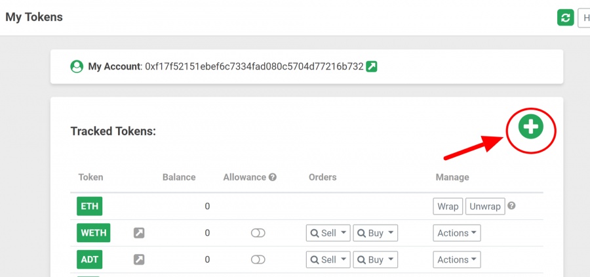The width and height of the screenshot is (590, 277).
Task: Click the Orders column header
Action: [323, 177]
